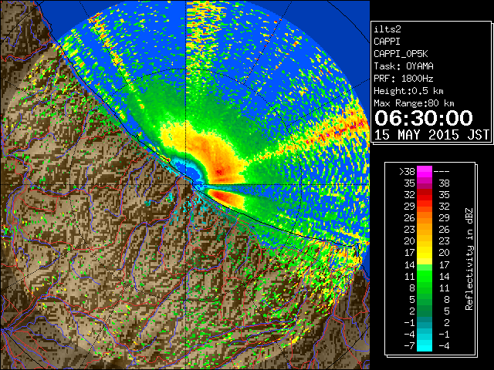Pick the bright cyan swatch at color bar bottom
The height and width of the screenshot is (370, 494).
click(425, 345)
